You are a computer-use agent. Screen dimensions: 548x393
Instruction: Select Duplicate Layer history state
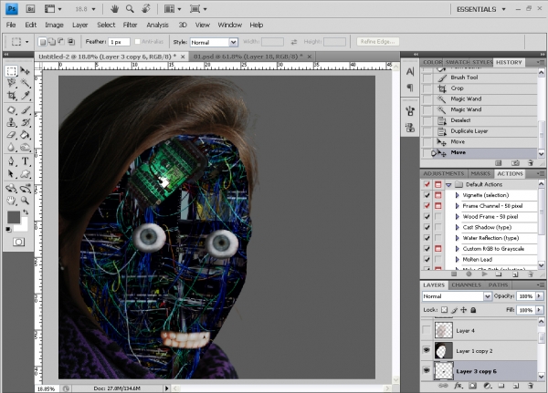(479, 131)
